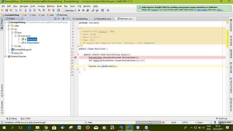Select Penjumlahan class in project tree
This screenshot has width=233, height=131.
pyautogui.click(x=33, y=43)
